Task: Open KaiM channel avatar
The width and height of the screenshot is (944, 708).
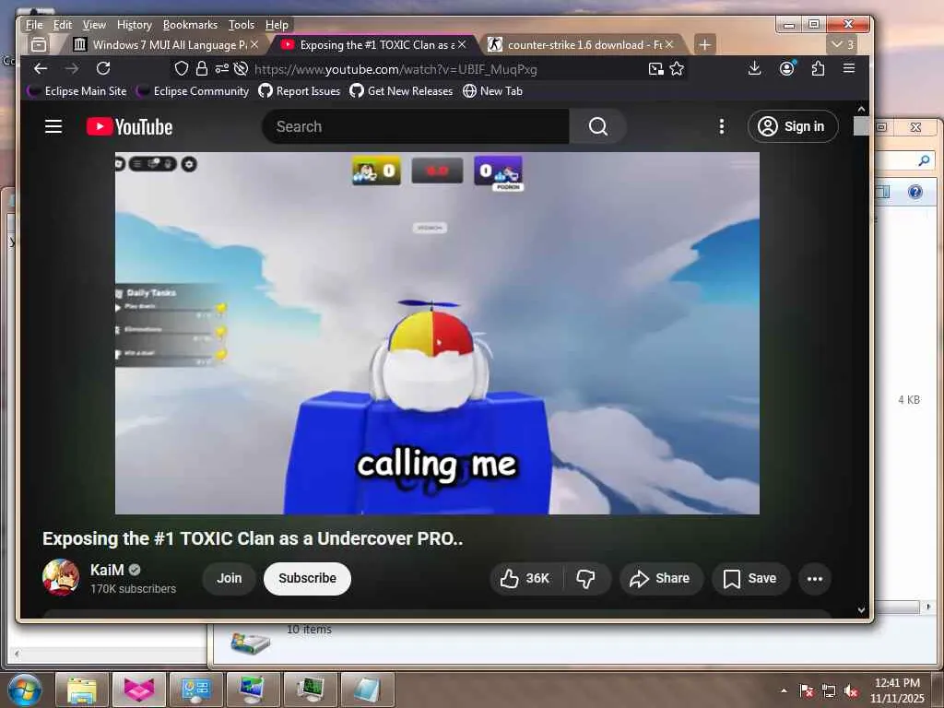Action: (x=61, y=577)
